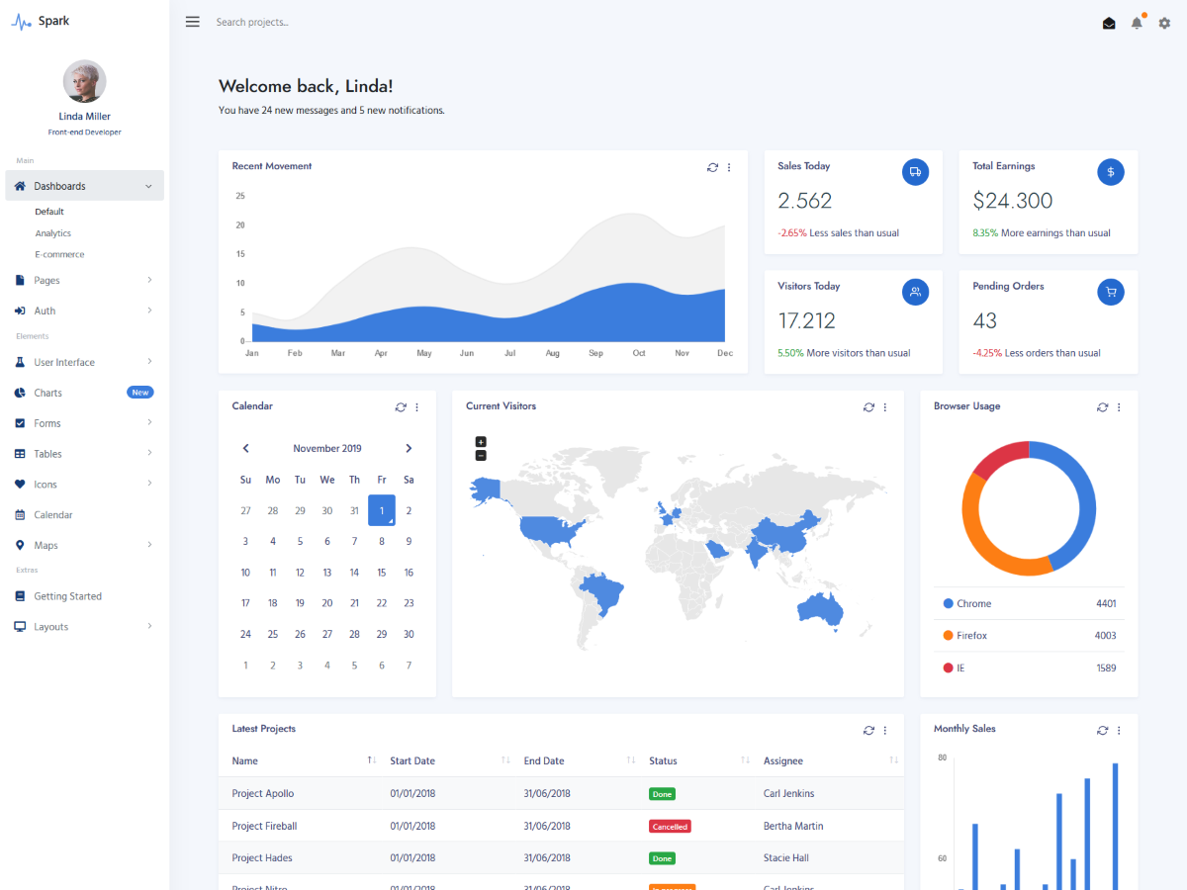Image resolution: width=1187 pixels, height=890 pixels.
Task: Click the shopping cart icon on Pending Orders
Action: point(1110,292)
